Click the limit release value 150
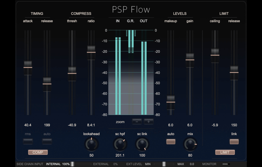This screenshot has height=167, width=262. click(234, 125)
